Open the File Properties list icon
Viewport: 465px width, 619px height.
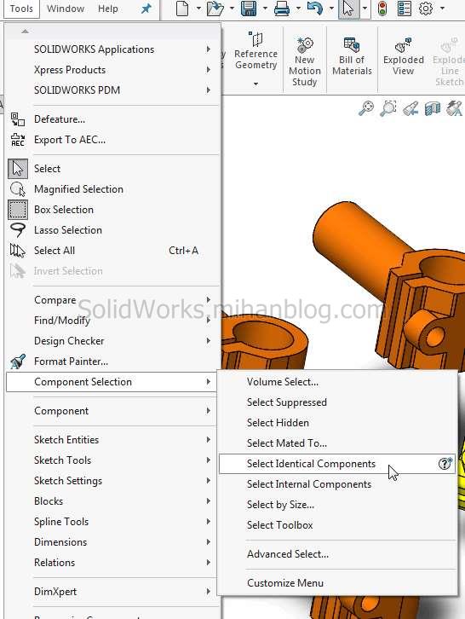pos(405,9)
